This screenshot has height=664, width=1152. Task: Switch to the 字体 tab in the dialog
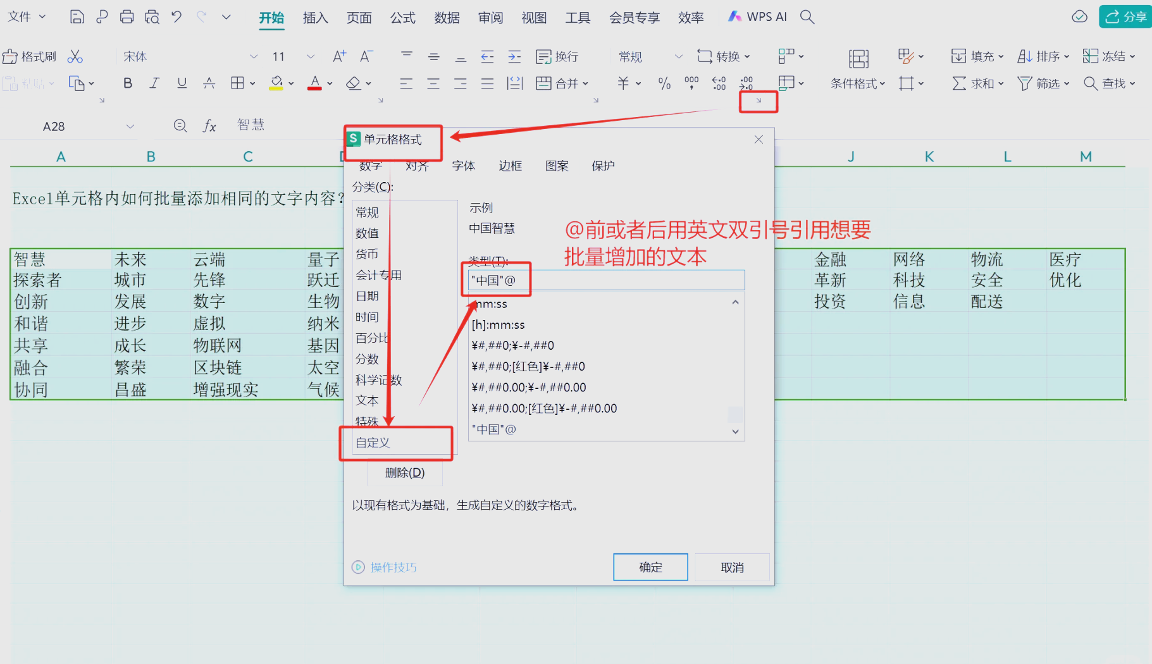[463, 166]
